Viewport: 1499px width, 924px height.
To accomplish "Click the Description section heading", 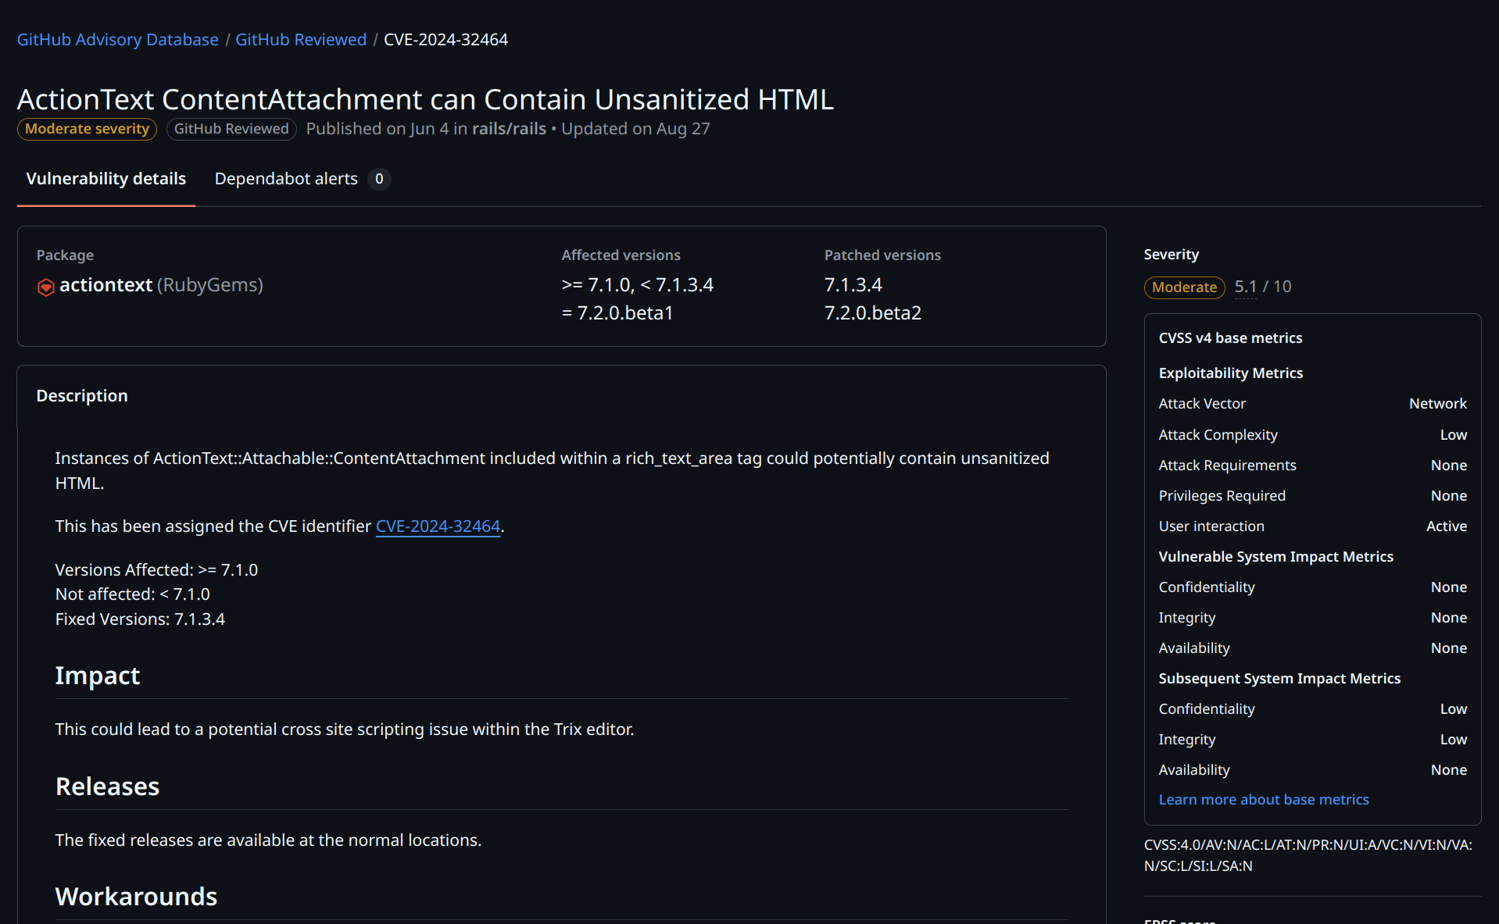I will (x=82, y=396).
